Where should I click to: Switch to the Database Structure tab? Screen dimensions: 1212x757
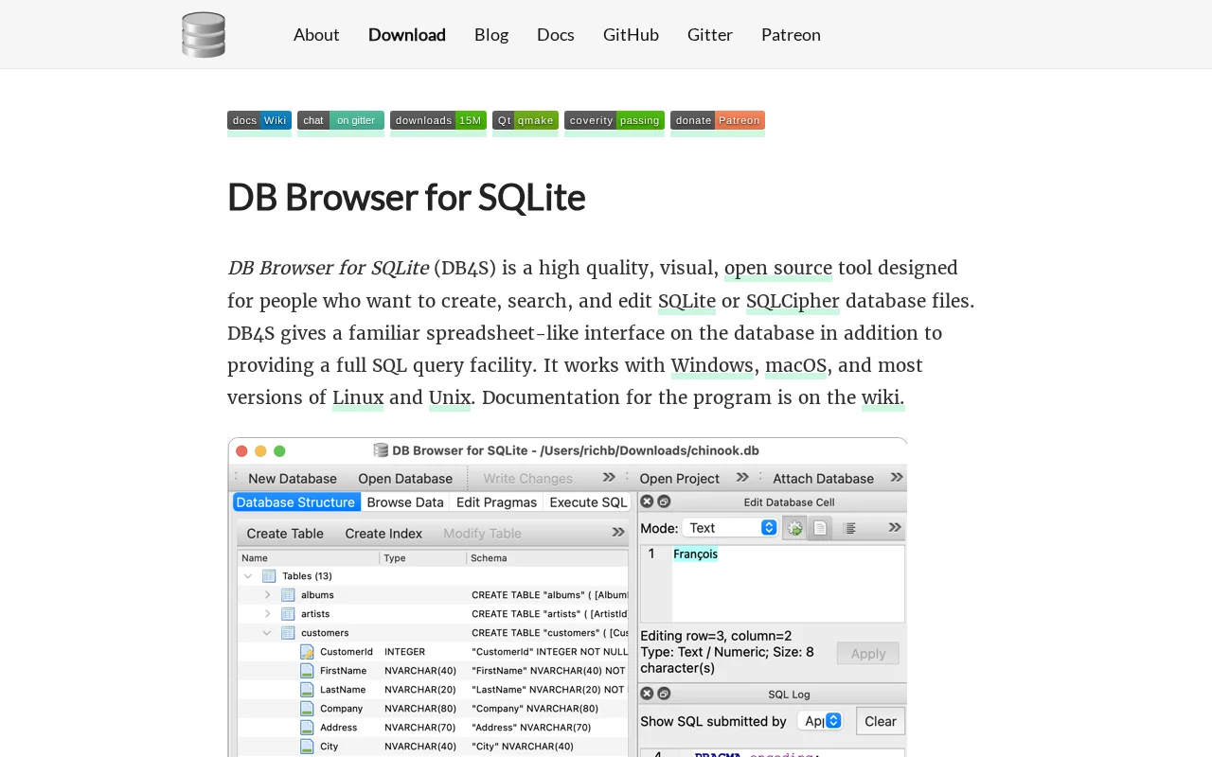point(295,502)
